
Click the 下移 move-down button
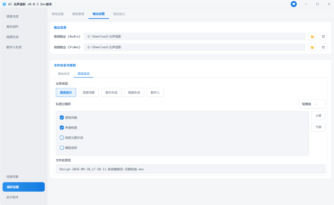(318, 127)
